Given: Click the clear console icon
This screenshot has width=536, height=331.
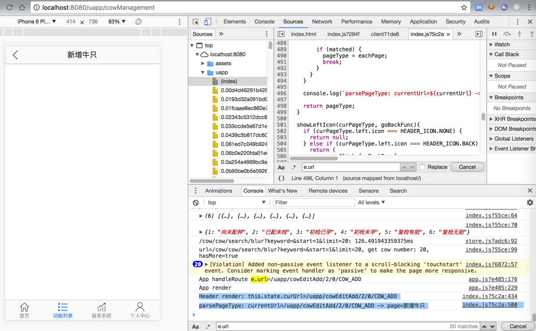Looking at the screenshot, I should click(196, 203).
